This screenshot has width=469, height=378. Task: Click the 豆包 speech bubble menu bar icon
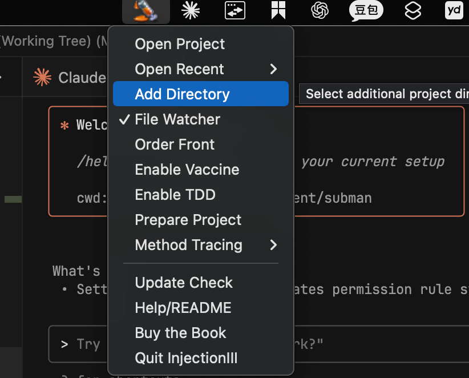(x=366, y=11)
